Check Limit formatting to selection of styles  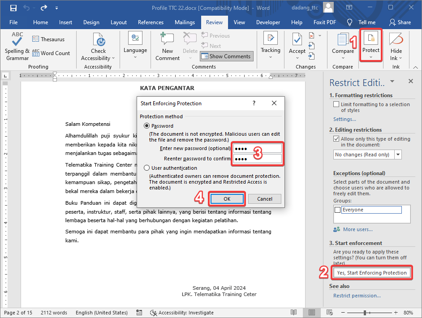click(336, 104)
